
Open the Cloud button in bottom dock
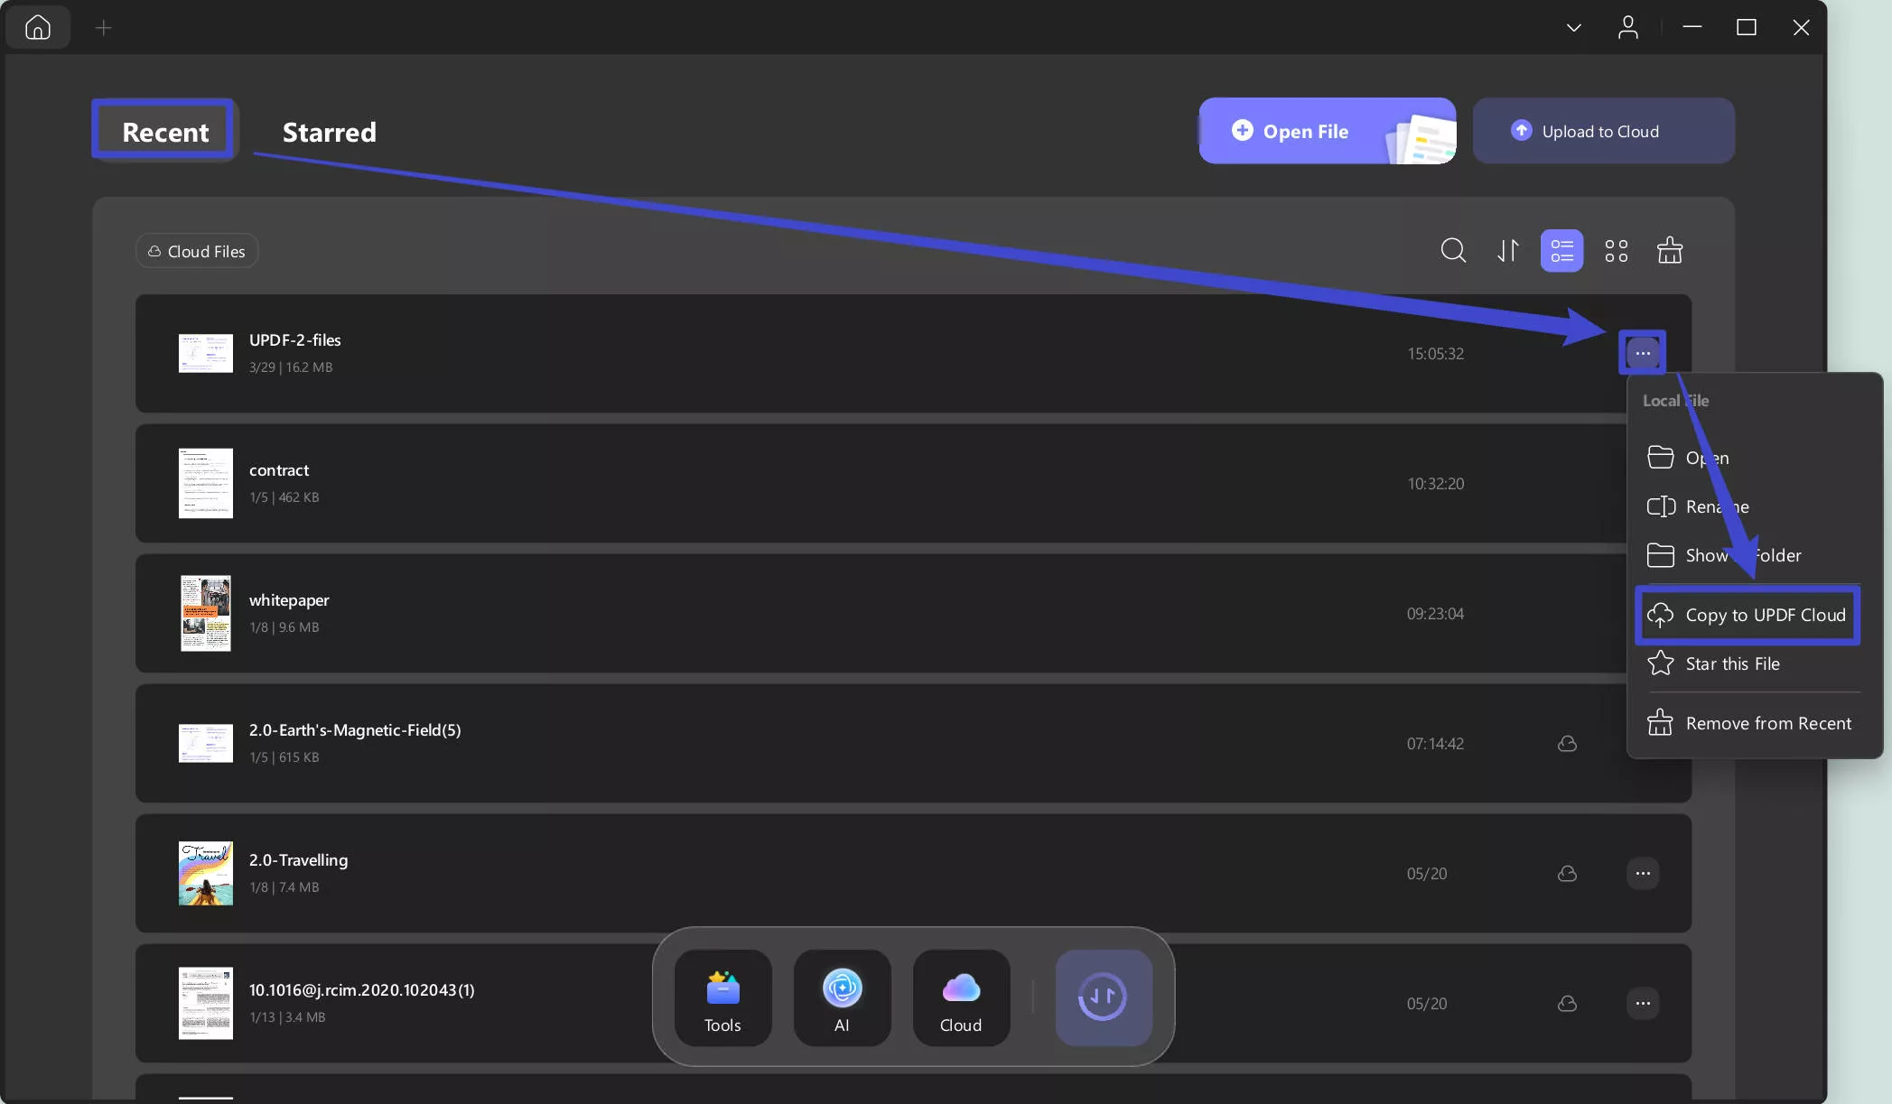pos(961,997)
